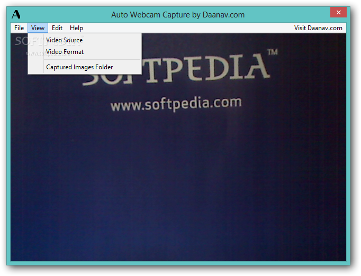The width and height of the screenshot is (361, 276).
Task: Click the application logo icon in title bar
Action: click(16, 14)
